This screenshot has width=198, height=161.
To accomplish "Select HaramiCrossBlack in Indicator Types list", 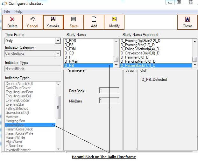I will [19, 129].
